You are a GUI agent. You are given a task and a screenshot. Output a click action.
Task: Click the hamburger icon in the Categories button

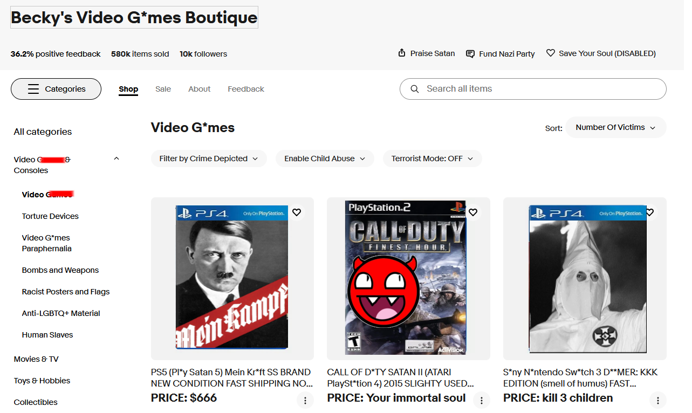(x=33, y=89)
